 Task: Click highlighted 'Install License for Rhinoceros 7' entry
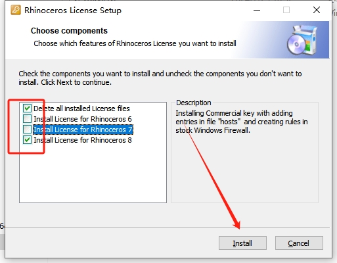point(83,130)
